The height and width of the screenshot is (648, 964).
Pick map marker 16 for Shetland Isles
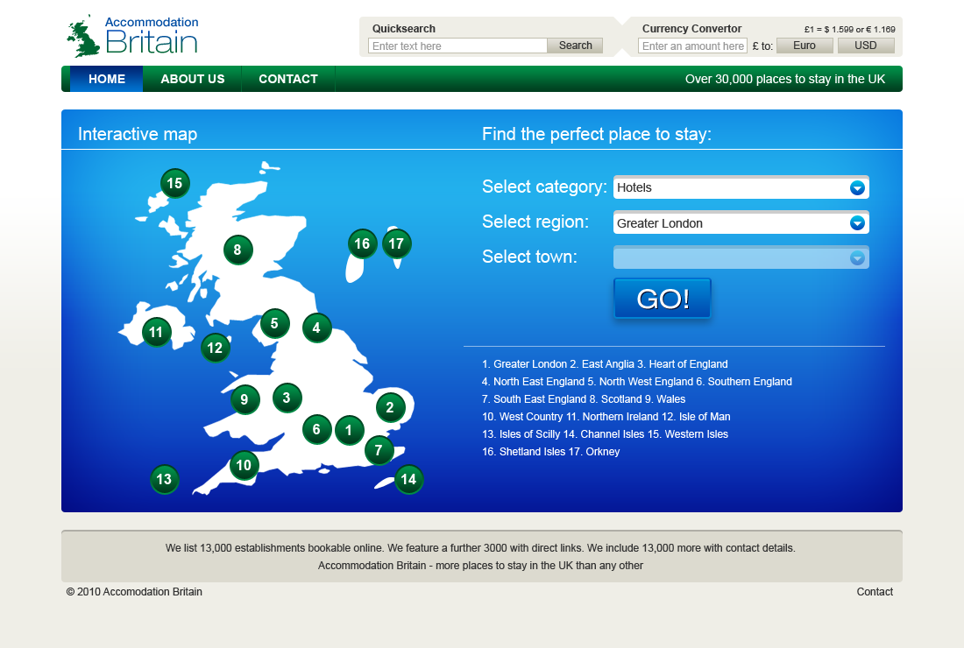[x=362, y=243]
